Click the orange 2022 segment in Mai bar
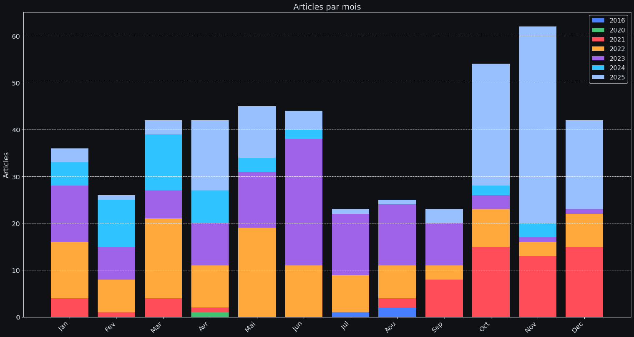 coord(257,272)
